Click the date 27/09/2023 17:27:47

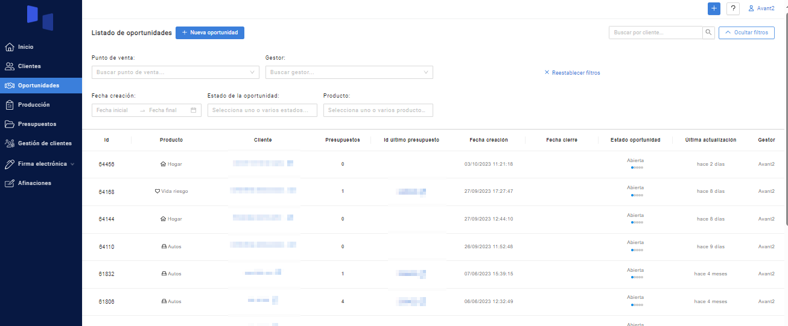coord(489,192)
